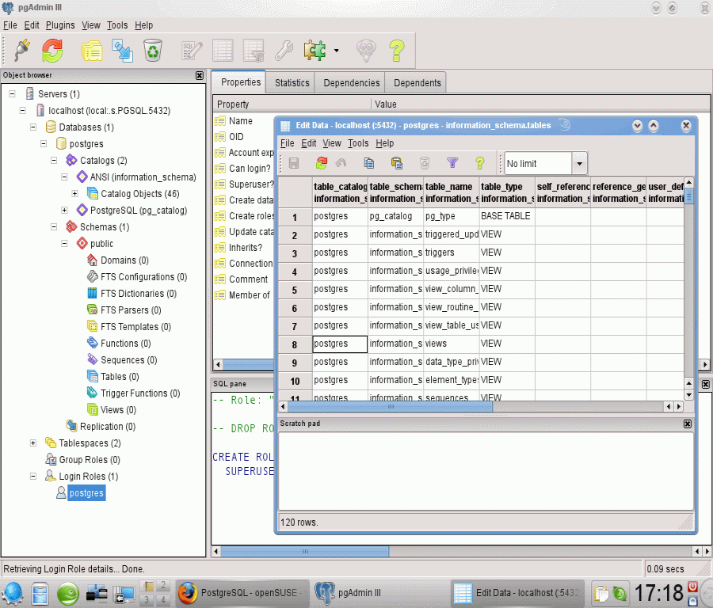Open the plugins dropdown arrow in main toolbar
The height and width of the screenshot is (608, 713).
[x=336, y=51]
